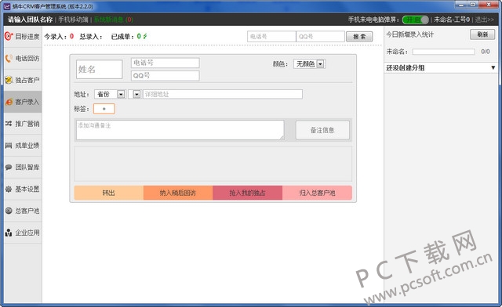Open the 省份 province dropdown
The image size is (502, 307).
(x=110, y=94)
